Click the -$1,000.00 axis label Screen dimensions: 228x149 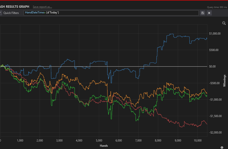click(215, 100)
